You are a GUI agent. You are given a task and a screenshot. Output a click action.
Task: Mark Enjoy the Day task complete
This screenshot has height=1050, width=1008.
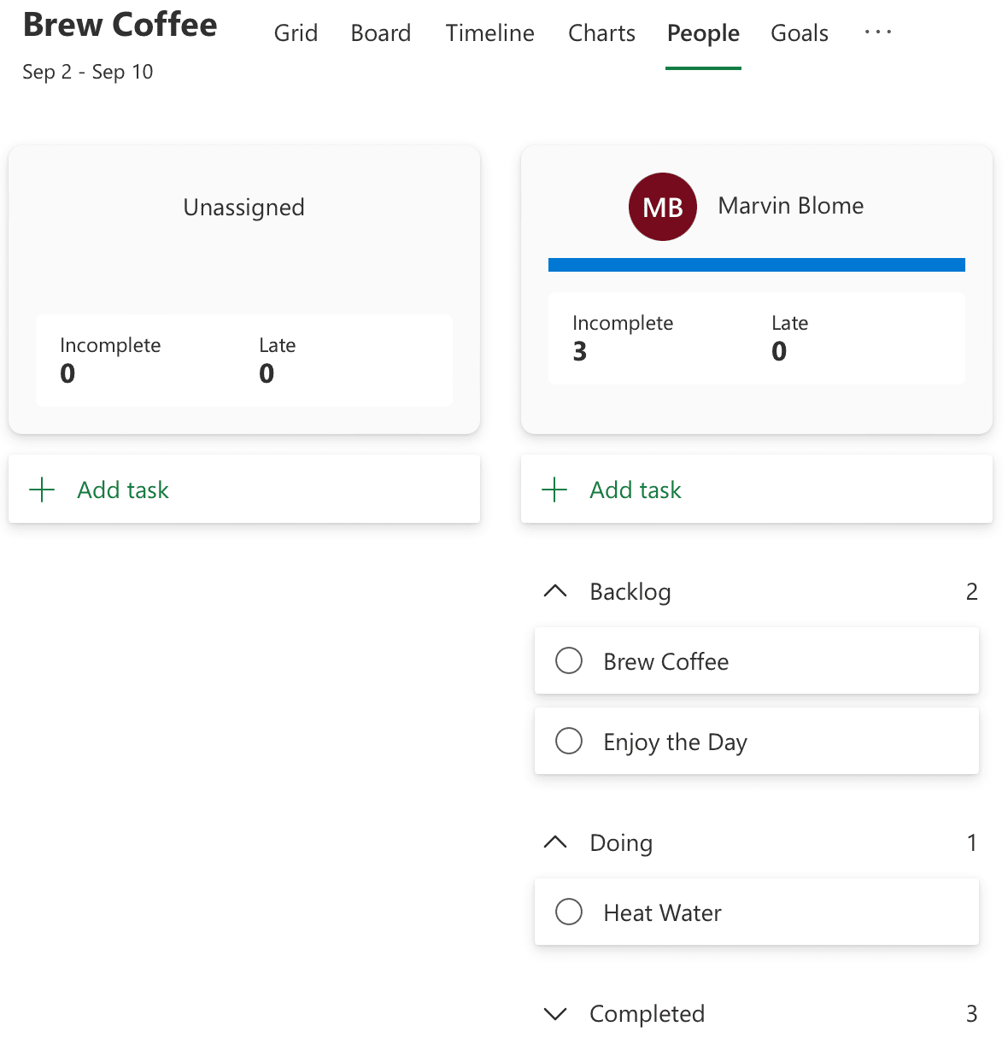point(569,741)
